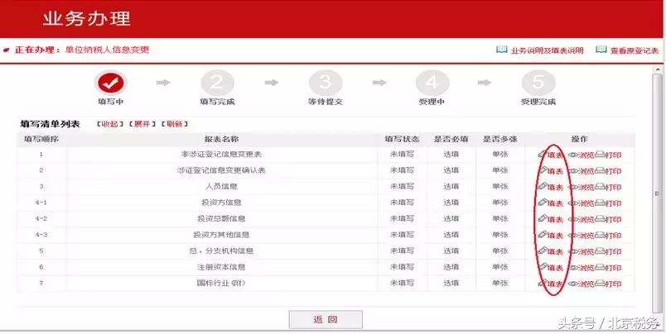Click the 返回 button

326,320
